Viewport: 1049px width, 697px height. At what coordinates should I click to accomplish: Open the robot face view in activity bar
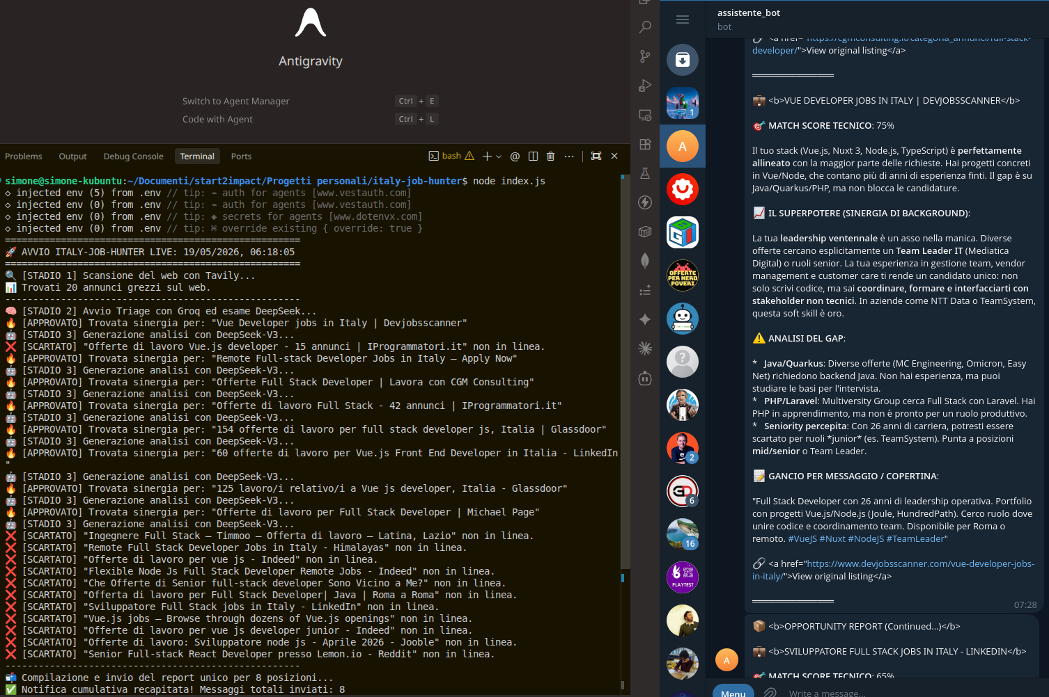645,378
